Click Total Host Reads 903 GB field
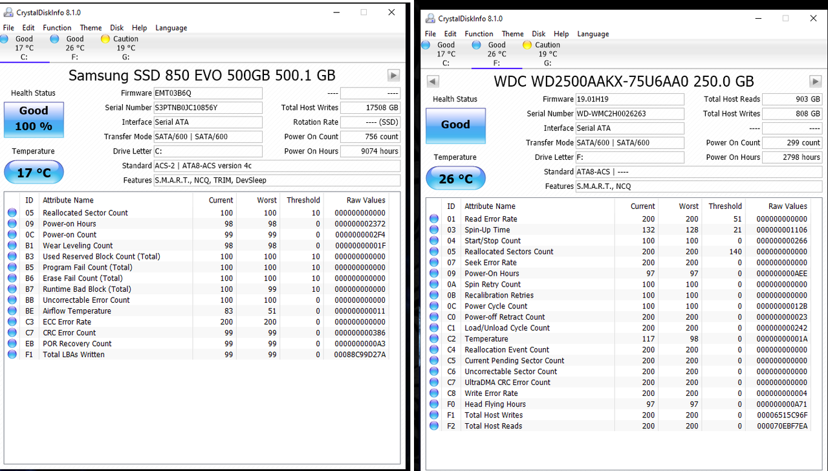The image size is (828, 471). coord(792,99)
